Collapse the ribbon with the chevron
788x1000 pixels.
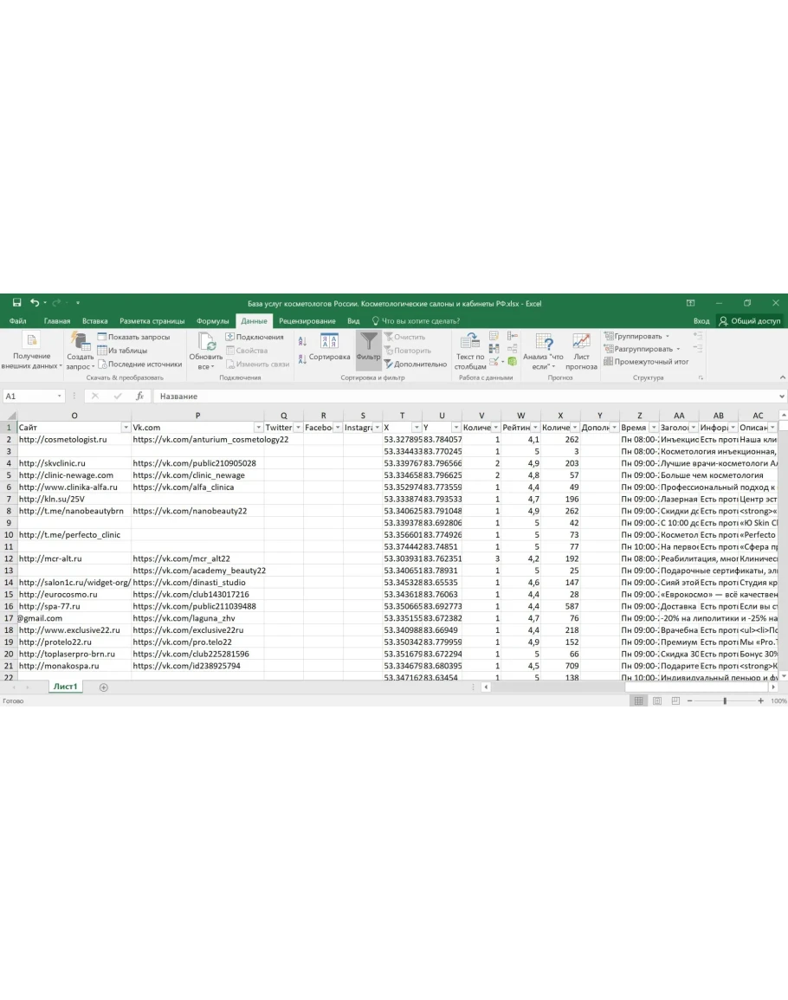tap(782, 377)
